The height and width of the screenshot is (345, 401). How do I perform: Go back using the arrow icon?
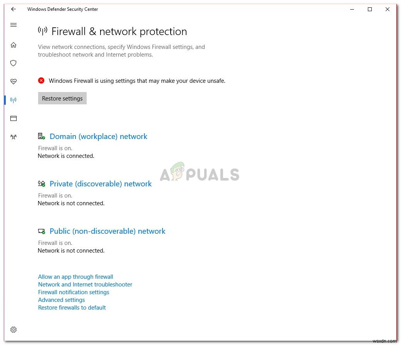(x=13, y=9)
